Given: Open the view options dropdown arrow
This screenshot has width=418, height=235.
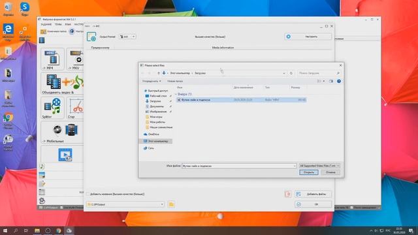Looking at the screenshot, I should tap(324, 81).
